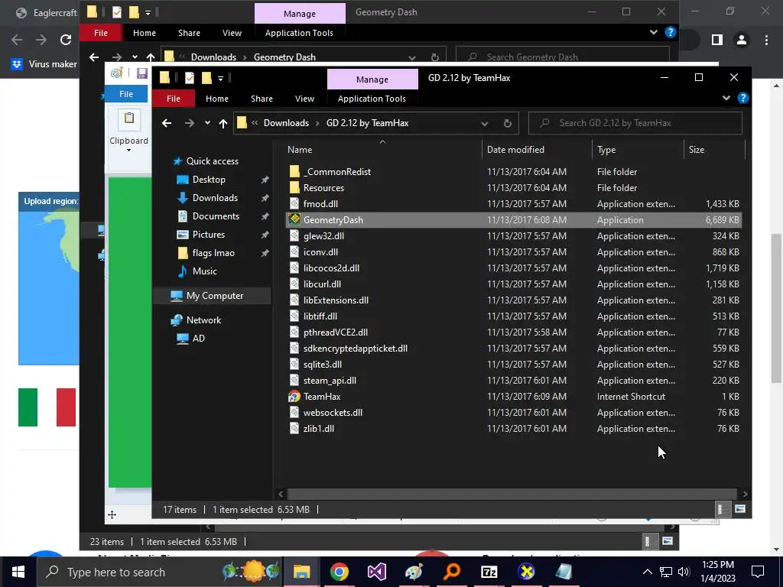Open Home tab in Geometry Dash window
This screenshot has width=783, height=587.
[x=145, y=33]
